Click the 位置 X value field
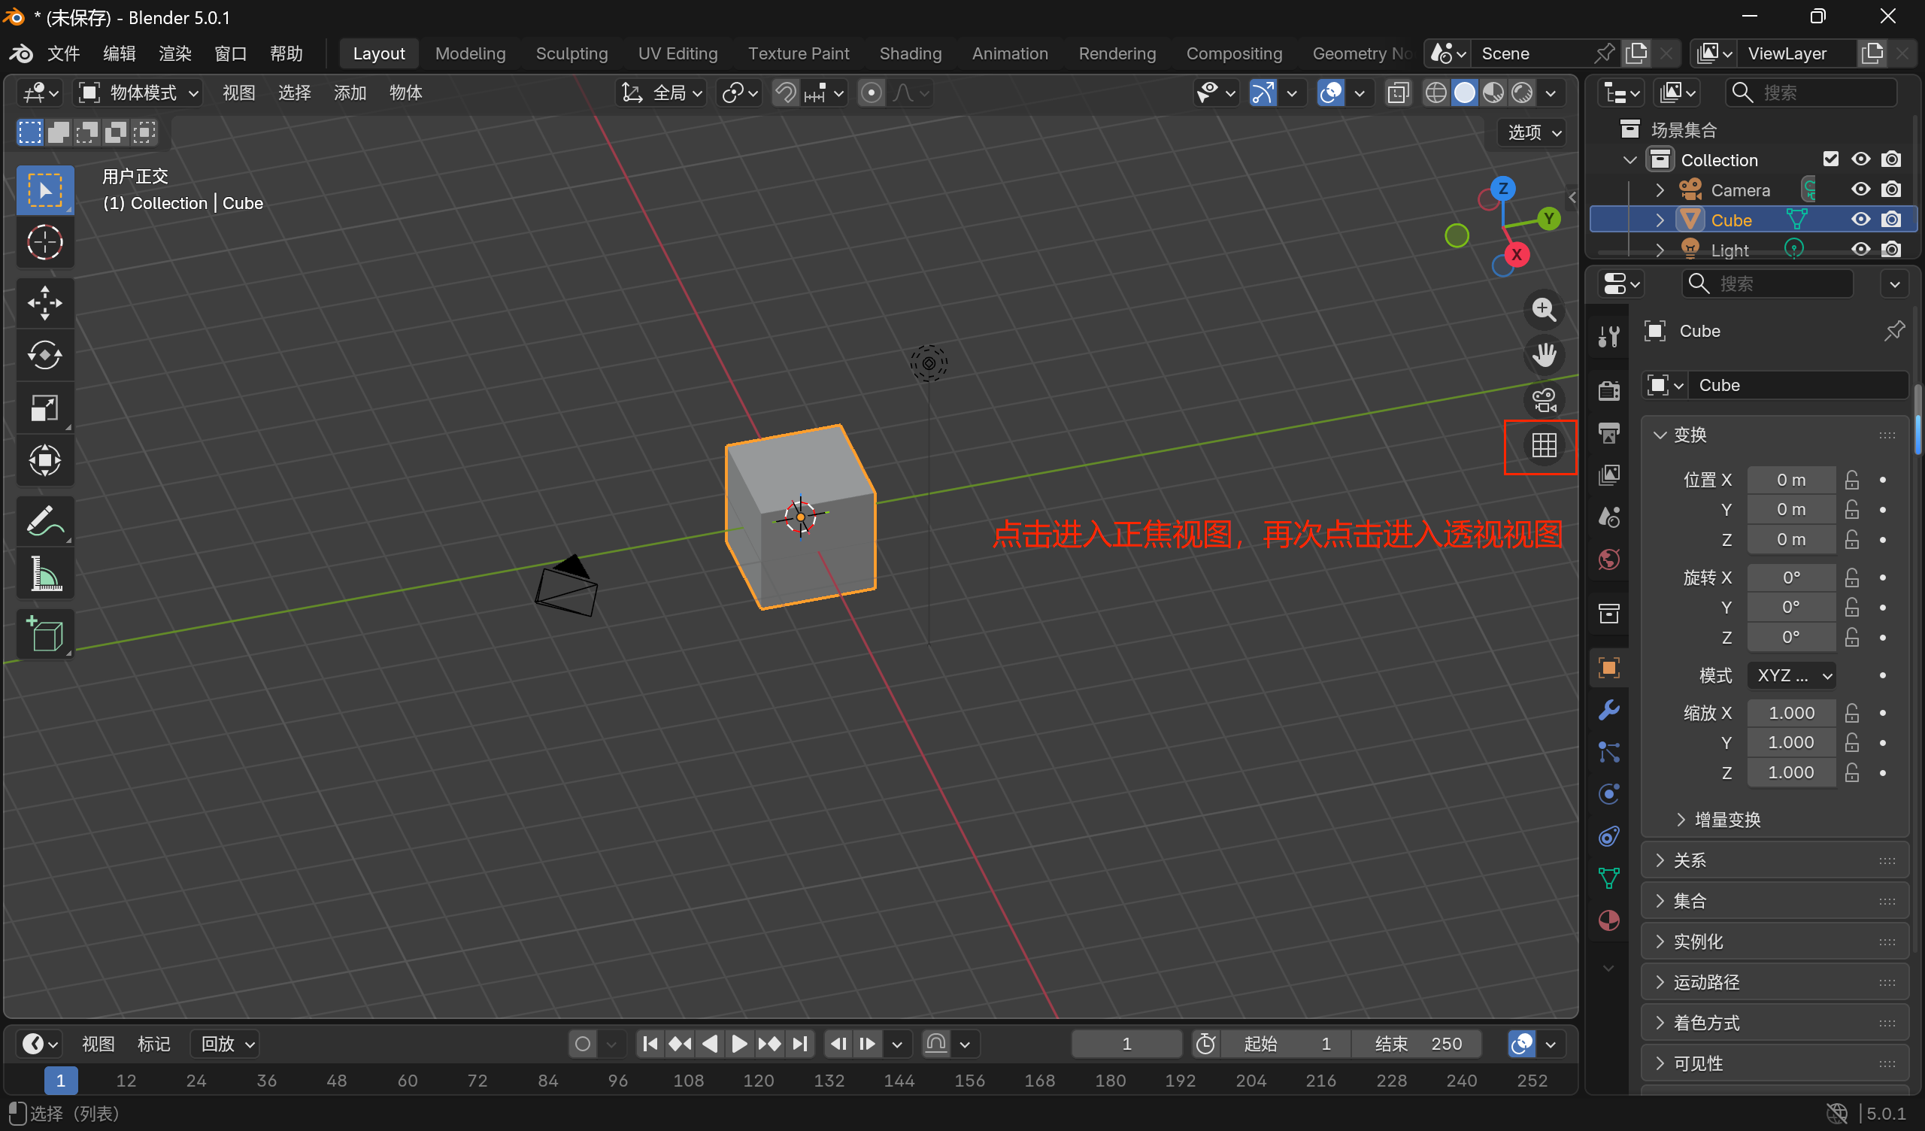 1790,480
